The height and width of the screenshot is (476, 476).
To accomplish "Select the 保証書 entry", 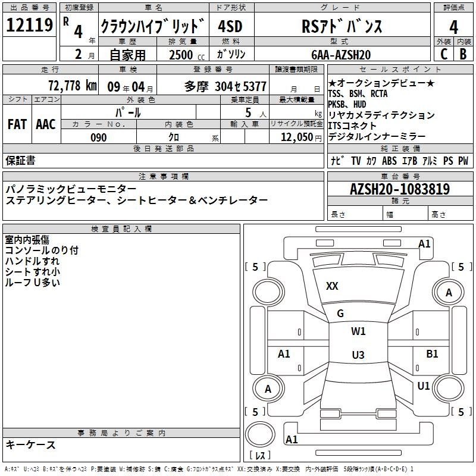I will point(20,160).
